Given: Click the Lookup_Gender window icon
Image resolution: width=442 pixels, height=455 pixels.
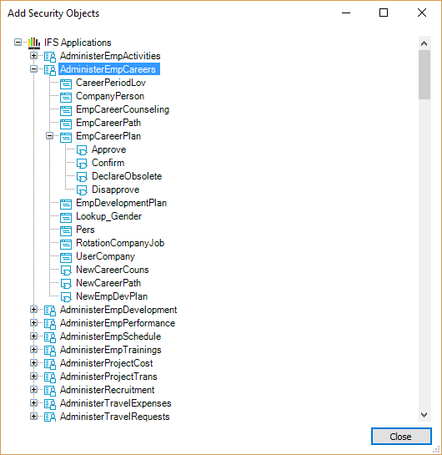Looking at the screenshot, I should pos(66,217).
